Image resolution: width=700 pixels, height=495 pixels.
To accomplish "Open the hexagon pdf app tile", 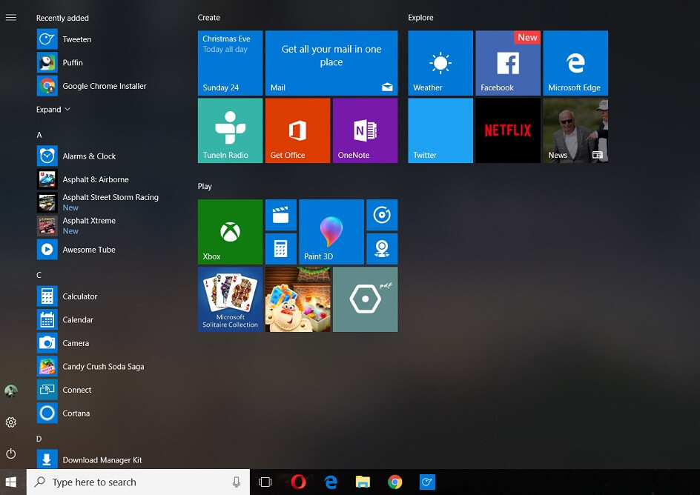I will click(x=365, y=299).
